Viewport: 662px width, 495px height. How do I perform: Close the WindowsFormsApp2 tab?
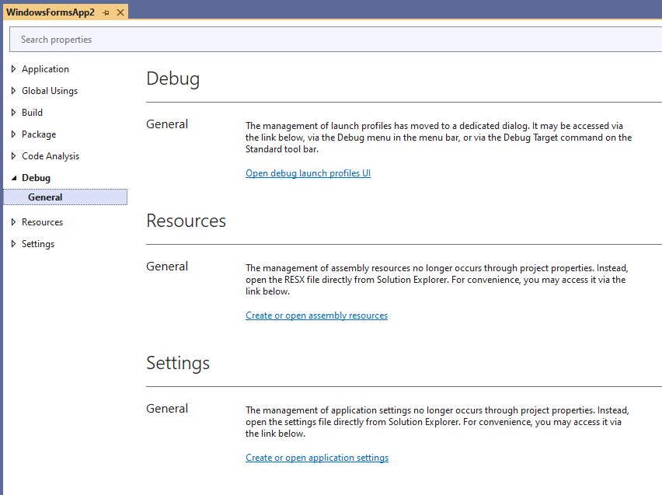click(120, 12)
